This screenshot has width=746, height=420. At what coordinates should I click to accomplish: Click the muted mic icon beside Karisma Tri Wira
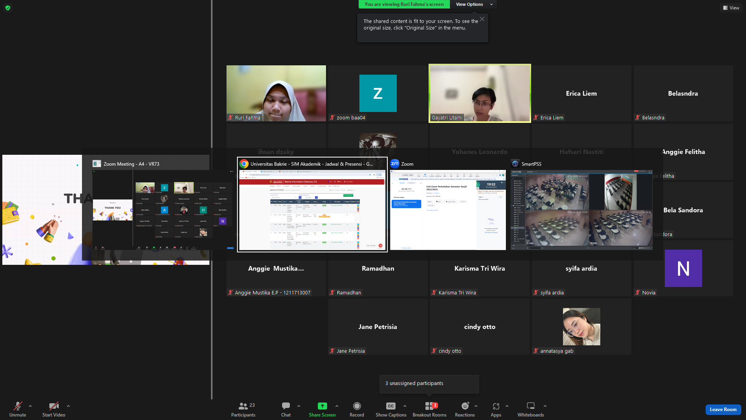[434, 292]
